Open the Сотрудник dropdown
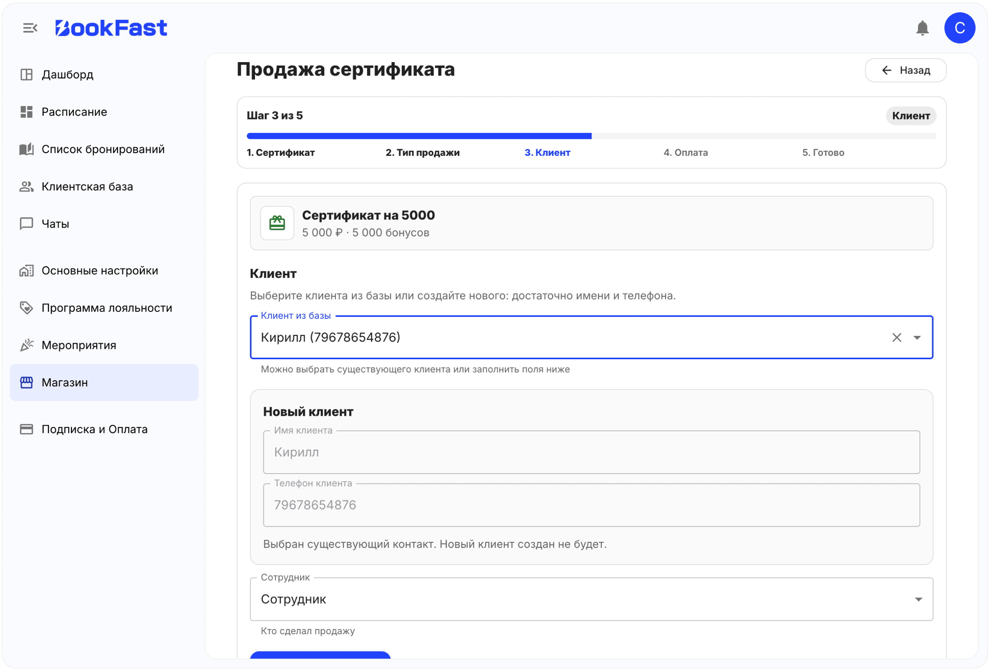This screenshot has width=990, height=671. [x=591, y=599]
